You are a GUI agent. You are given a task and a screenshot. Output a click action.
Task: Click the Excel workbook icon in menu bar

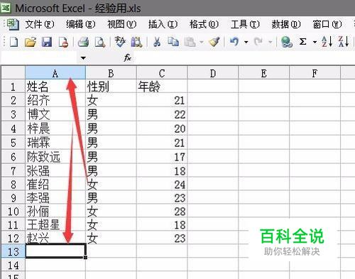tap(13, 24)
